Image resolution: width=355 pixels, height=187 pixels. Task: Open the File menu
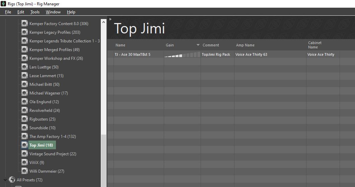point(8,12)
